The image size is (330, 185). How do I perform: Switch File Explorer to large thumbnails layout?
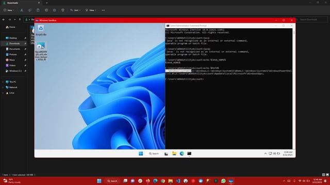pos(327,175)
